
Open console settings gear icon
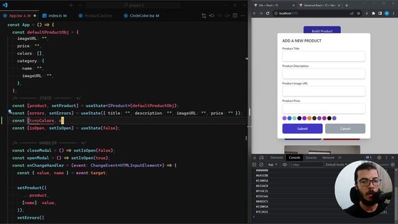point(392,165)
